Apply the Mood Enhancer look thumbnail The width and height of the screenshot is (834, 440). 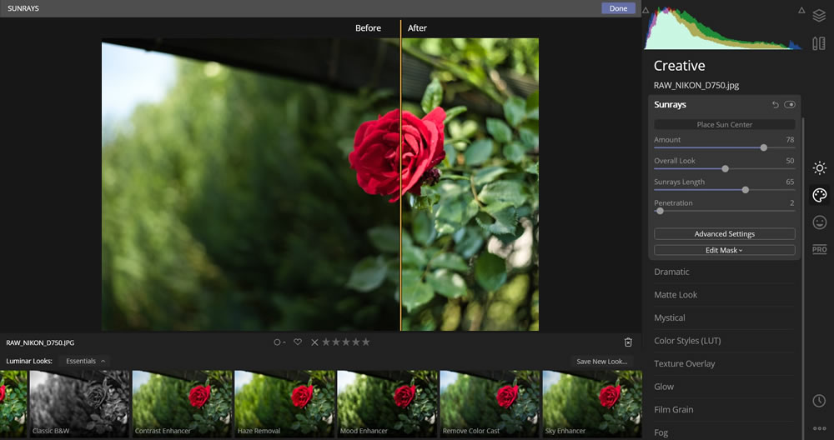(387, 404)
